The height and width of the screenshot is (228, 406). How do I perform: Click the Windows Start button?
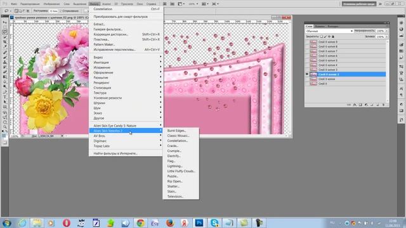tap(6, 222)
